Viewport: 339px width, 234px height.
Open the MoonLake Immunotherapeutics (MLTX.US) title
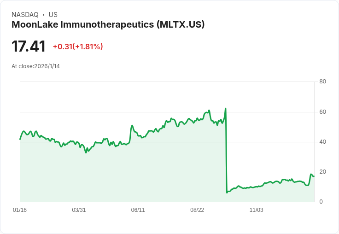pos(108,25)
